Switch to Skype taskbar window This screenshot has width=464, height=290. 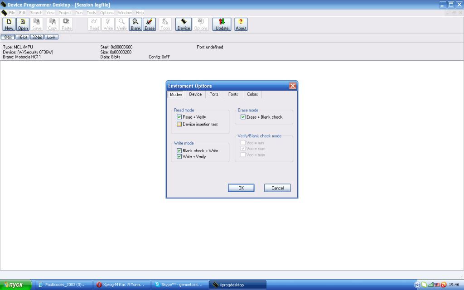coord(180,285)
